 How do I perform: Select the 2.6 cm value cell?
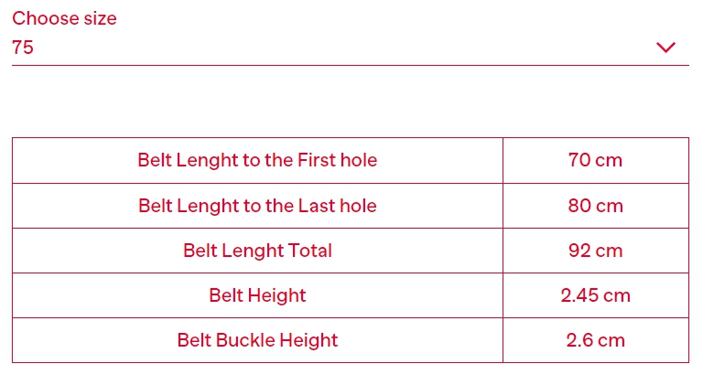click(x=596, y=340)
